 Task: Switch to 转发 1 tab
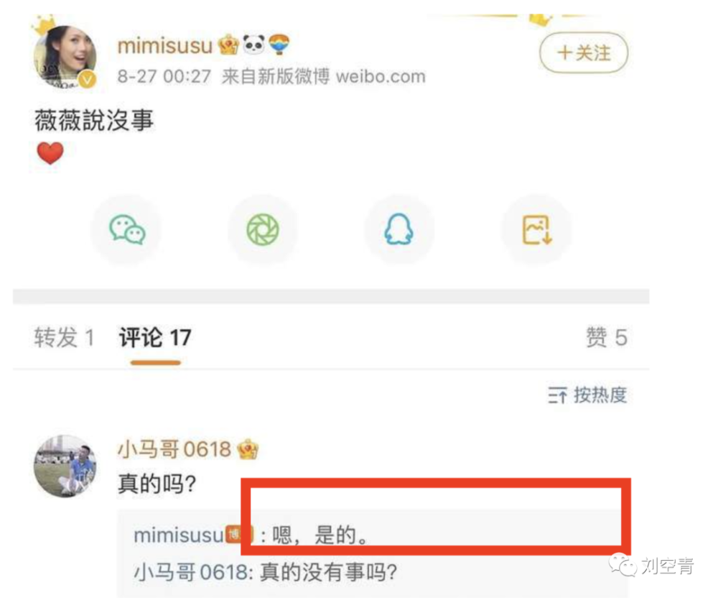click(x=64, y=338)
